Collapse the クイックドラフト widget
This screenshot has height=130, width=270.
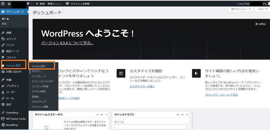[x=187, y=114]
